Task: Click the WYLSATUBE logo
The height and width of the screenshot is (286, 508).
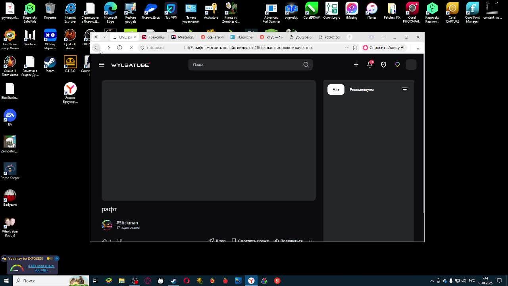Action: (x=130, y=65)
